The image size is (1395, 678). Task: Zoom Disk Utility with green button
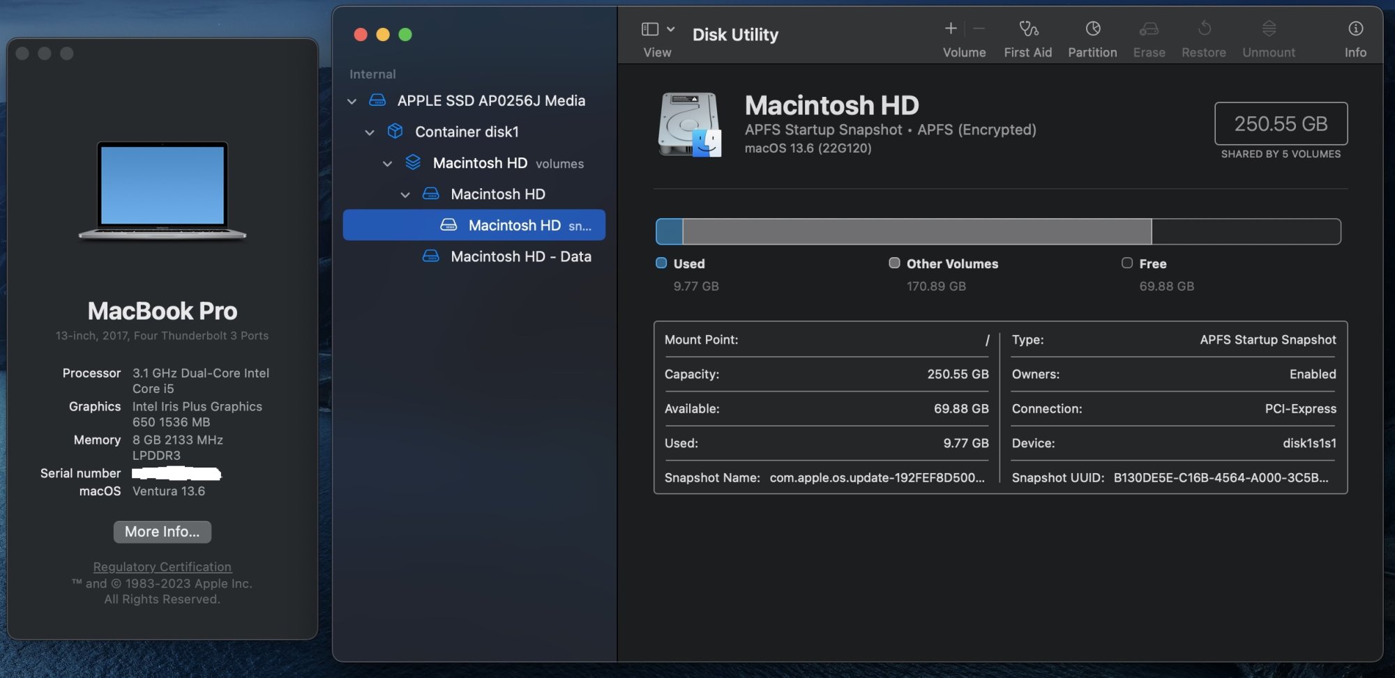[405, 34]
